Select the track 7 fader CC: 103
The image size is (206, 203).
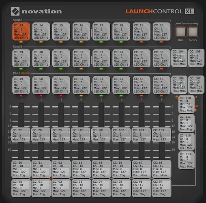point(141,135)
